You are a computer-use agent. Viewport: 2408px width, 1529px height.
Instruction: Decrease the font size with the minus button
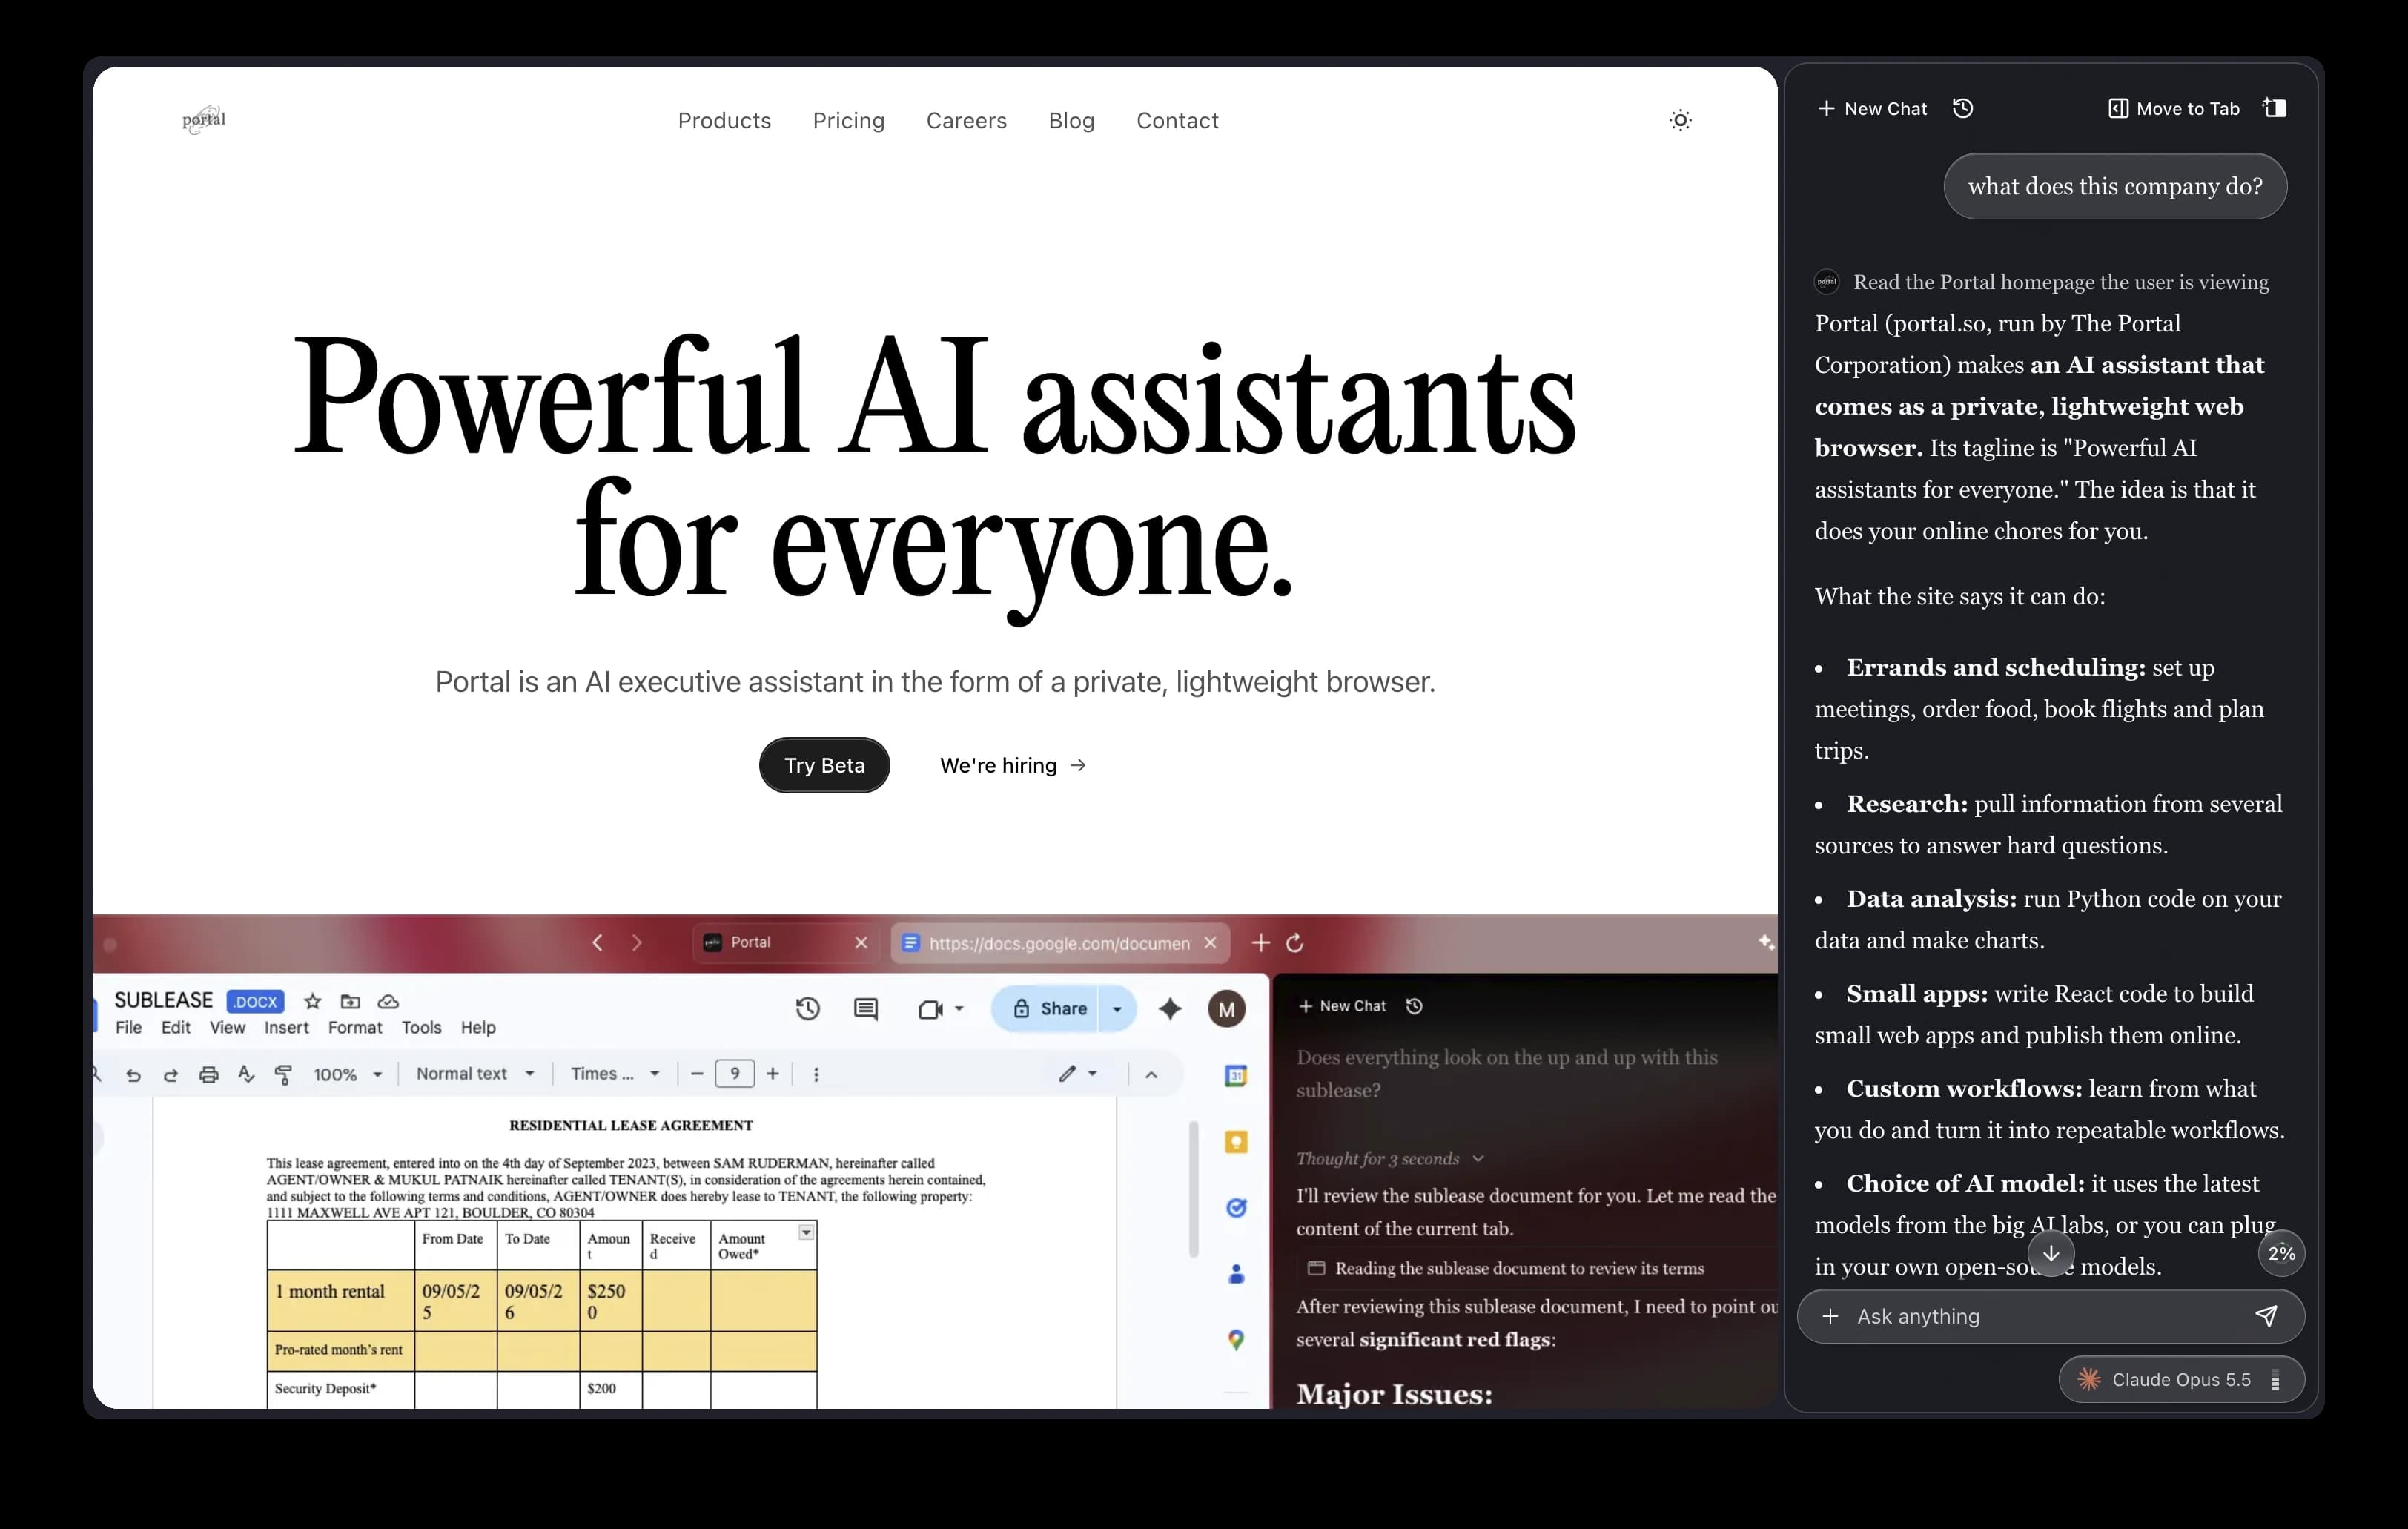697,1074
